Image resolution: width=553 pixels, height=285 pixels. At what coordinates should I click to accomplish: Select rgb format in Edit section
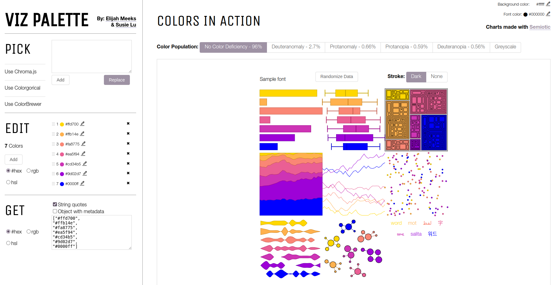tap(29, 171)
